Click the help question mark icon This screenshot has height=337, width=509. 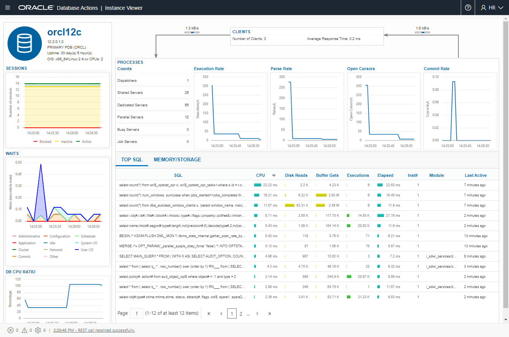click(x=468, y=8)
